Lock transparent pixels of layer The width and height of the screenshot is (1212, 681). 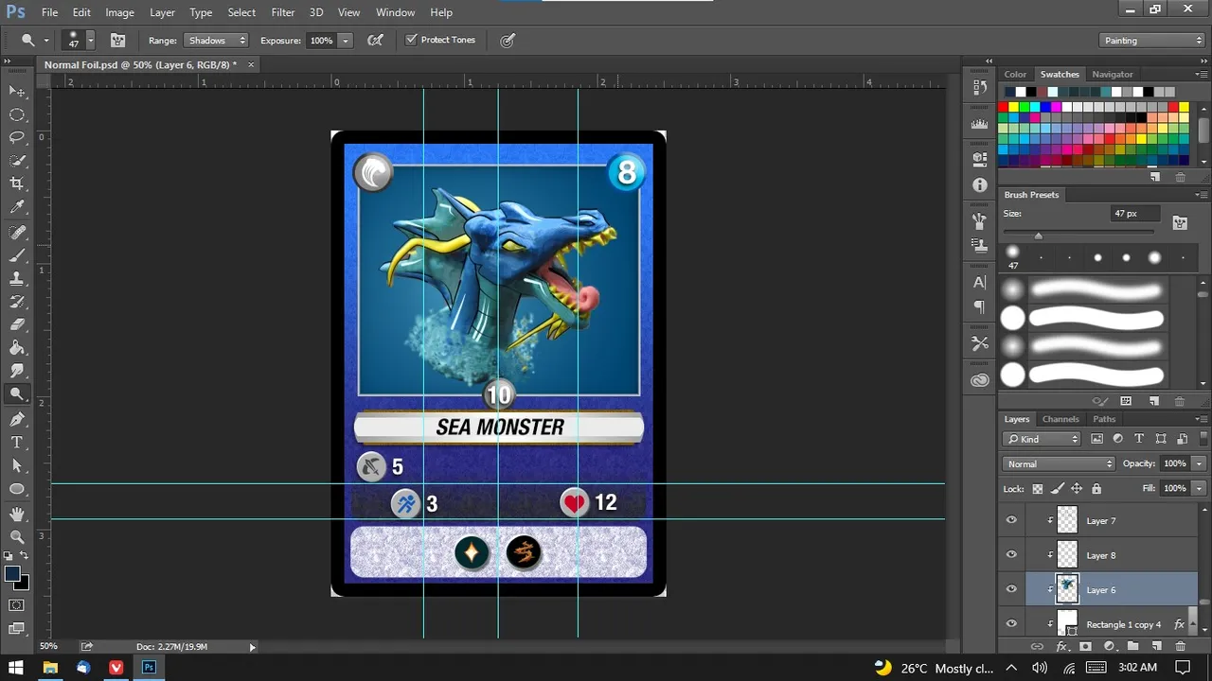[1038, 488]
